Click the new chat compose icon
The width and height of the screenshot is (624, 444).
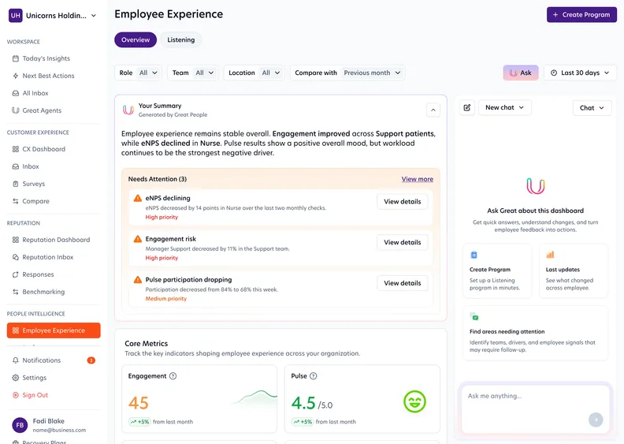click(467, 107)
